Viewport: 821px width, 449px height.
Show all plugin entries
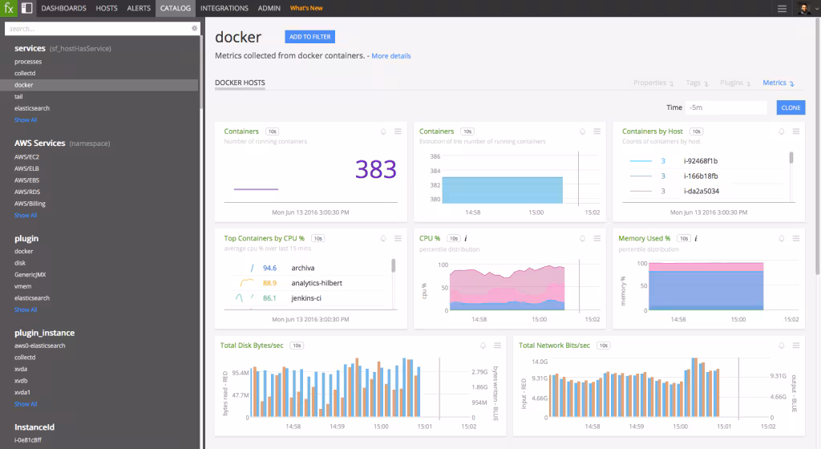coord(26,309)
